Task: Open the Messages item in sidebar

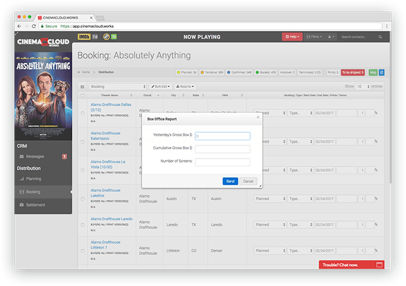Action: point(35,157)
